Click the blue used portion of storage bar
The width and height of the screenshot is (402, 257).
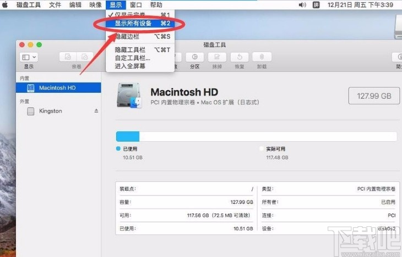[128, 136]
